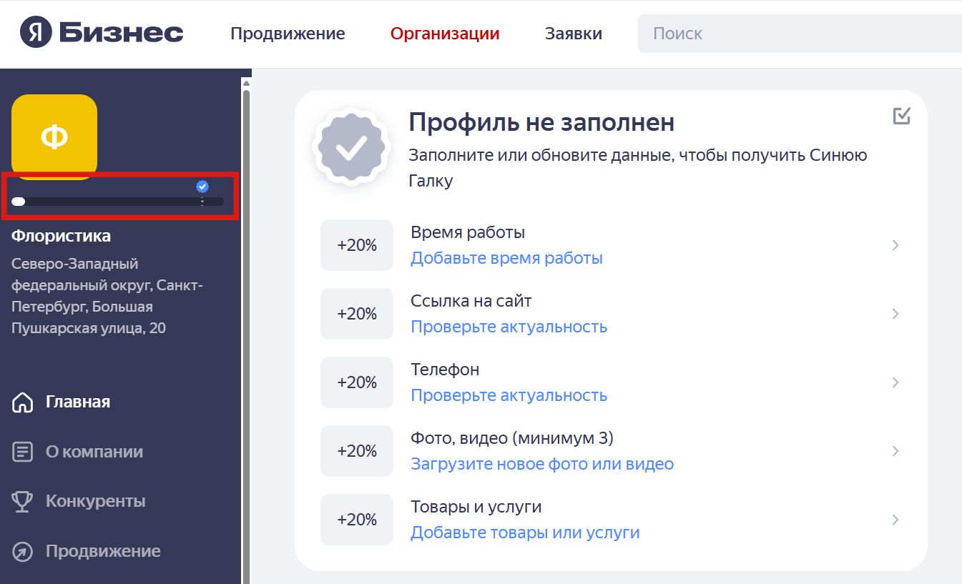Image resolution: width=962 pixels, height=584 pixels.
Task: Open the Заявки top menu
Action: tap(574, 34)
